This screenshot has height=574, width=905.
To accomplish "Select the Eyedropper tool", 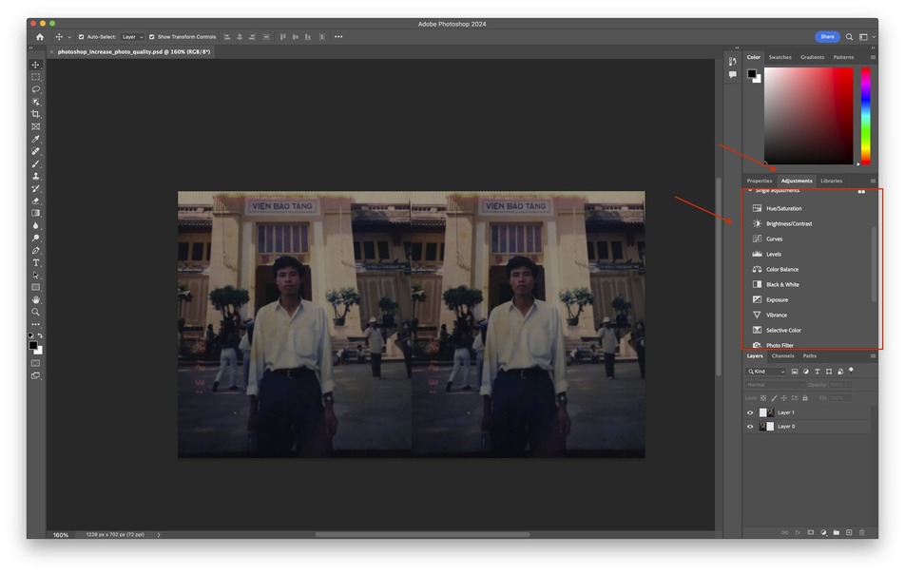I will tap(36, 139).
